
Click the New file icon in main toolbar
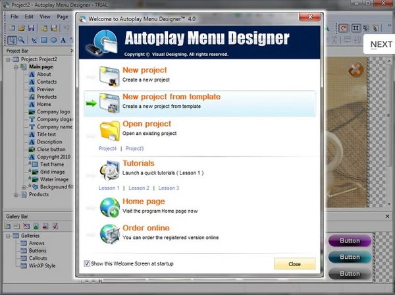pyautogui.click(x=12, y=28)
